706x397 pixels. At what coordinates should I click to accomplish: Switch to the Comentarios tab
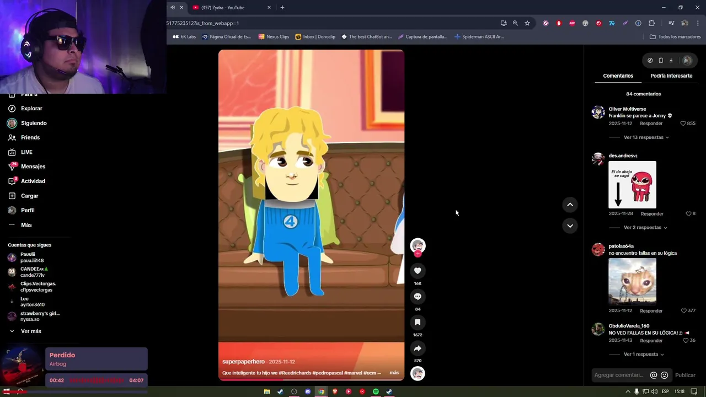tap(618, 76)
